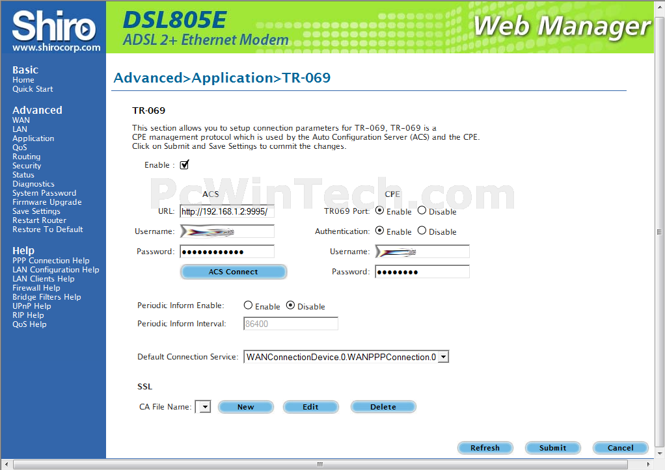Viewport: 665px width, 470px height.
Task: Focus the CPE Username field
Action: [422, 252]
